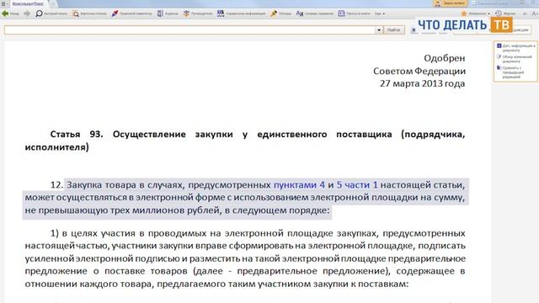
Task: Switch to the КонсультантПлюс tab
Action: point(28,3)
